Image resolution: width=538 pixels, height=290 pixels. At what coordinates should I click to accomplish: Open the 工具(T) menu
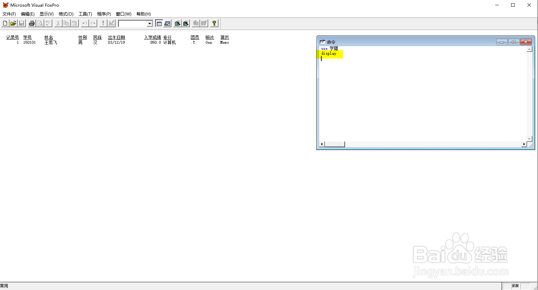click(x=85, y=14)
